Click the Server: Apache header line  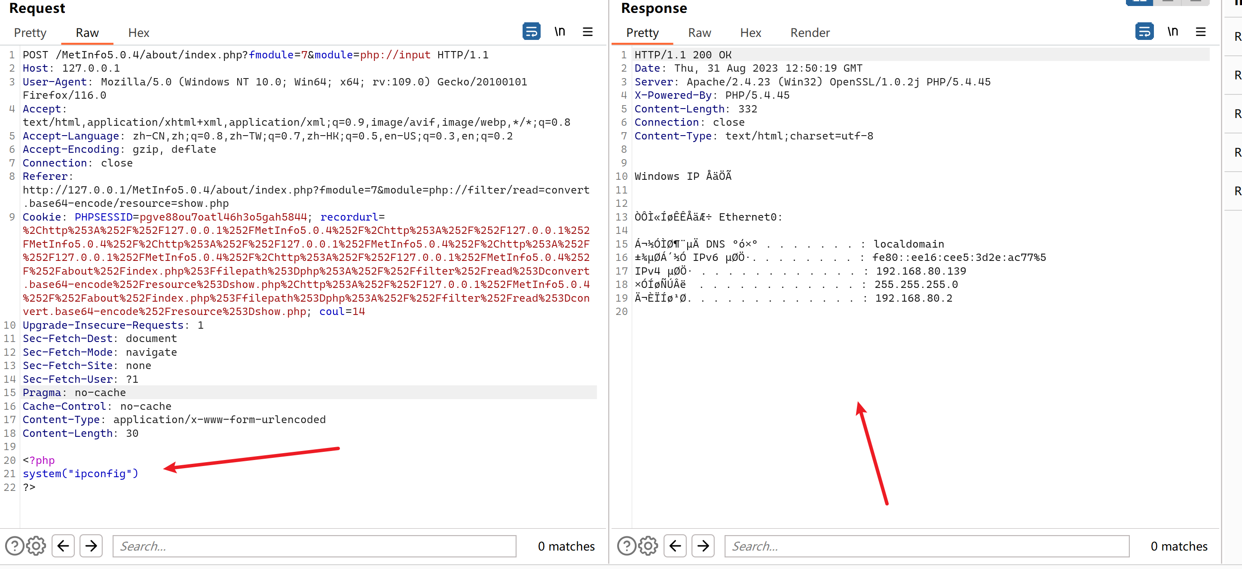click(812, 82)
